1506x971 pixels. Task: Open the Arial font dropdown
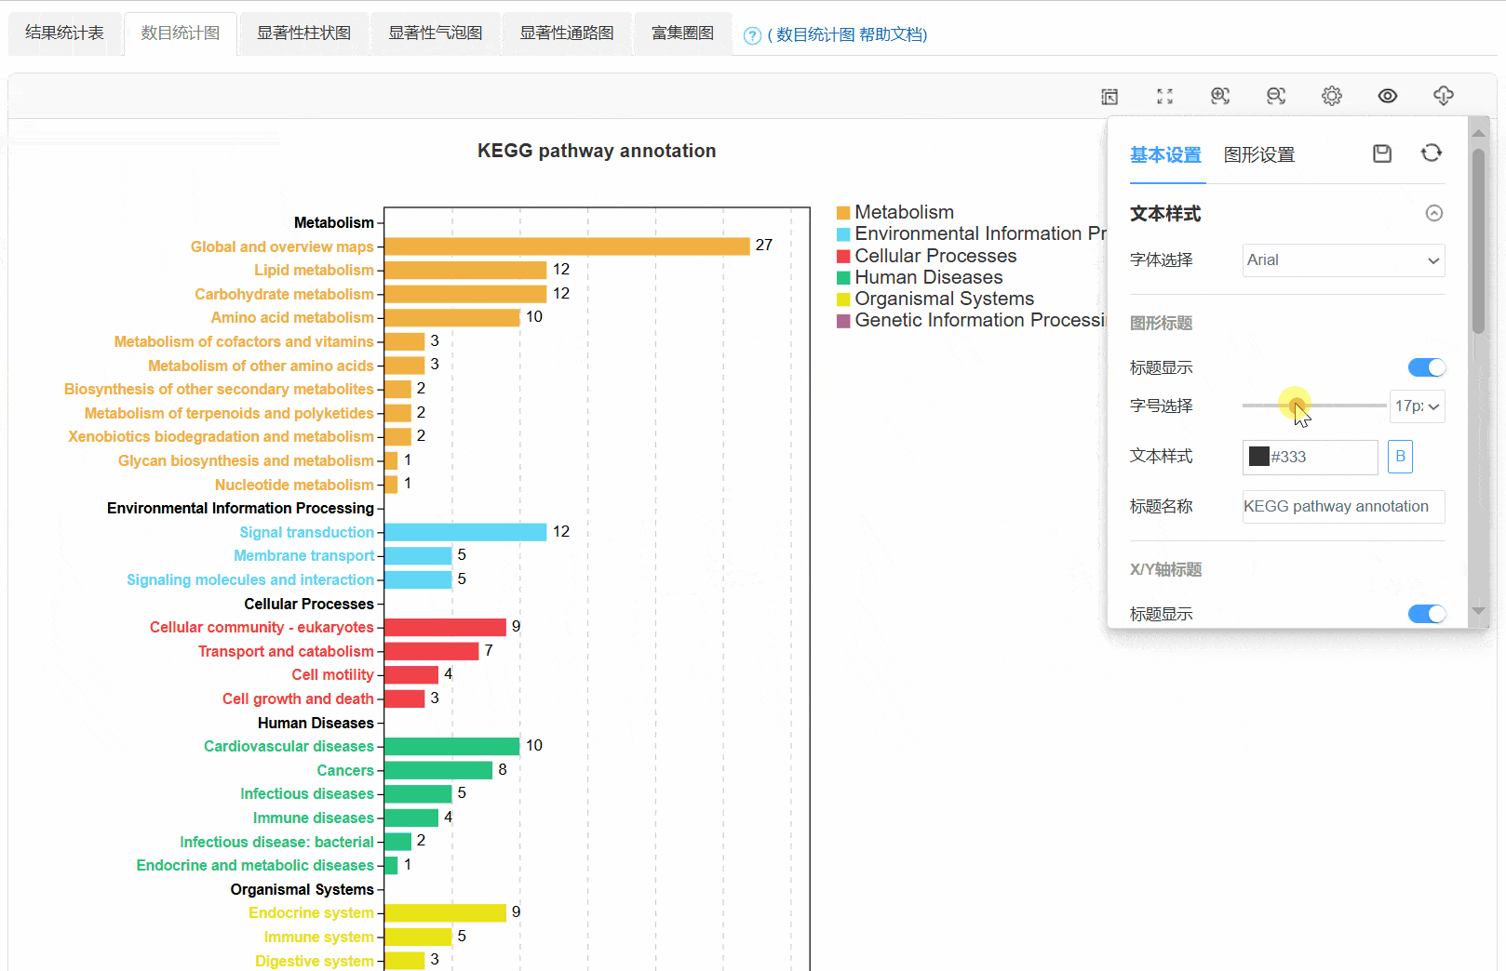pyautogui.click(x=1343, y=260)
